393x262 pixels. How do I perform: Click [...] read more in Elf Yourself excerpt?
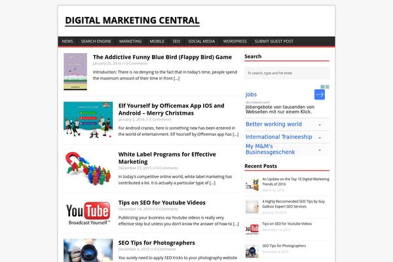click(236, 134)
